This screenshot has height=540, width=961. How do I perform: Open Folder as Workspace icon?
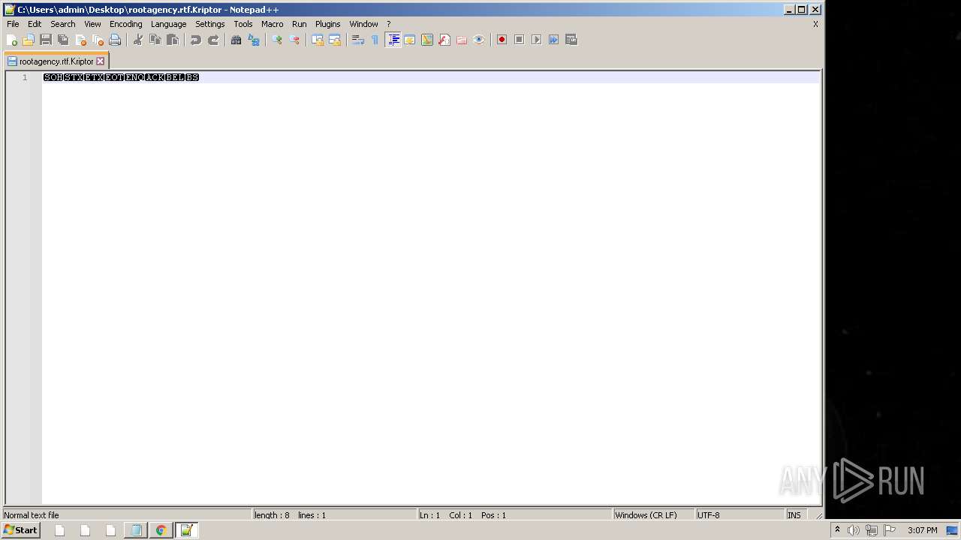[x=462, y=40]
